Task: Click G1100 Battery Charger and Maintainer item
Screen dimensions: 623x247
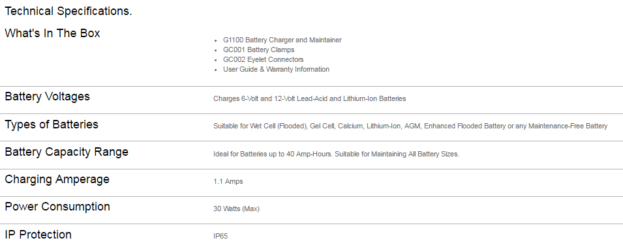Action: point(282,40)
